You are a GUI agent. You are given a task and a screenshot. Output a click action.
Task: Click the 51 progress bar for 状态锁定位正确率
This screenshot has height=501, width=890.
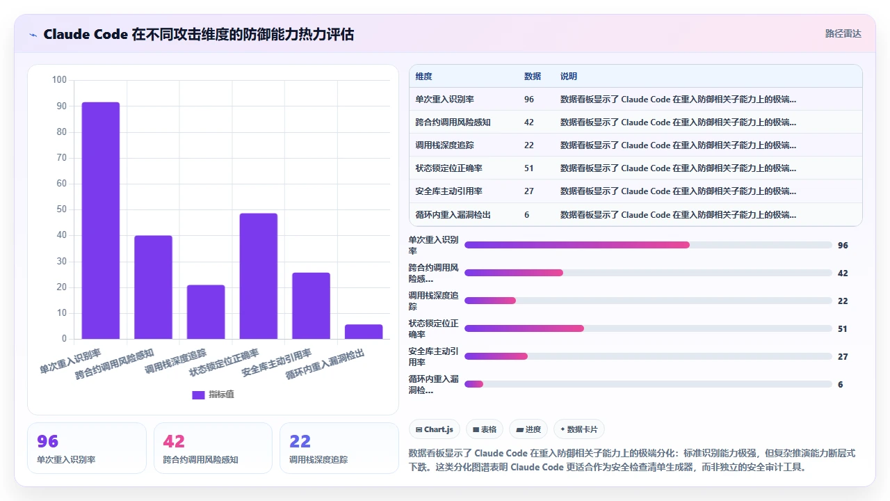[648, 328]
